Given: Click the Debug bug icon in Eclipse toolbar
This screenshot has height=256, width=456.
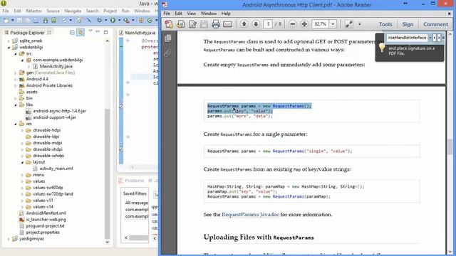Looking at the screenshot, I should point(100,21).
